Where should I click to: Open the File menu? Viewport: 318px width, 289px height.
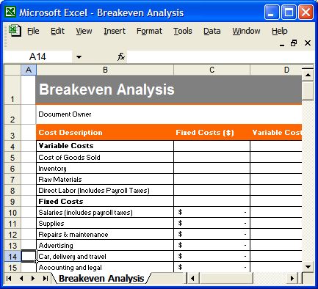(x=33, y=31)
